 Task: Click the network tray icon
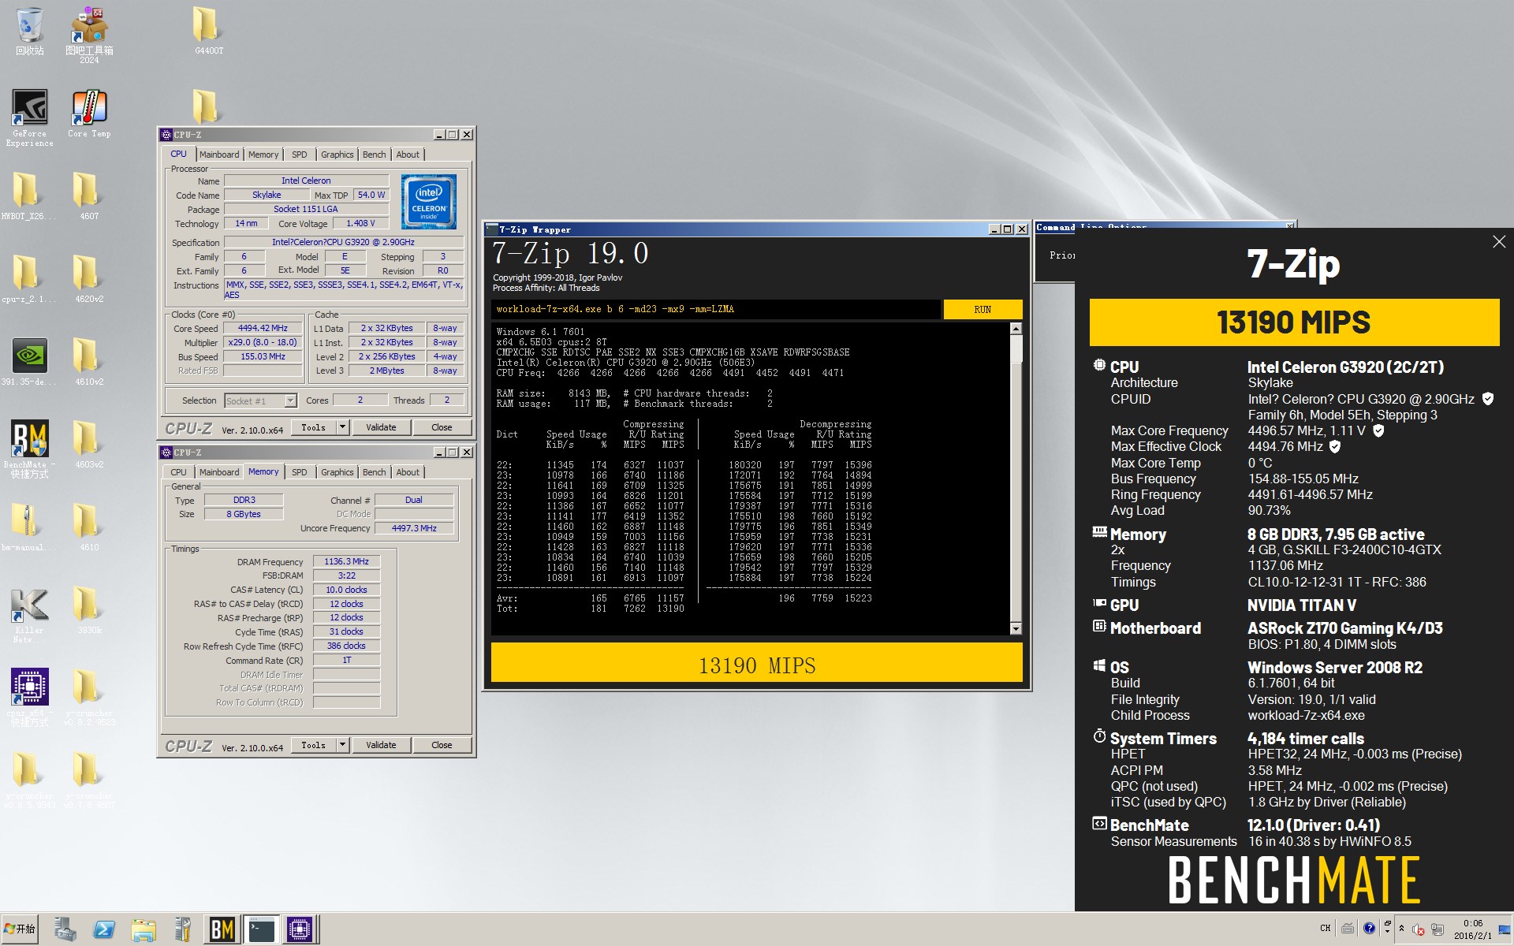[1438, 929]
